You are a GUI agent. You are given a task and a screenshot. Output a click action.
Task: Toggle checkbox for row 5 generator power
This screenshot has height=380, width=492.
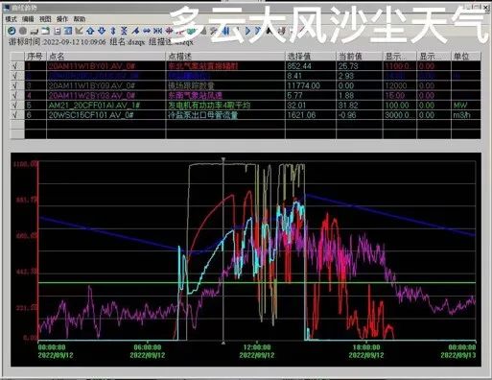[x=15, y=106]
